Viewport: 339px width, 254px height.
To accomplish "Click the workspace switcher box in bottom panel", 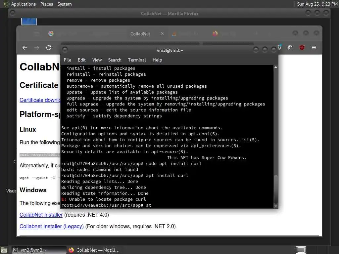I will pos(301,250).
